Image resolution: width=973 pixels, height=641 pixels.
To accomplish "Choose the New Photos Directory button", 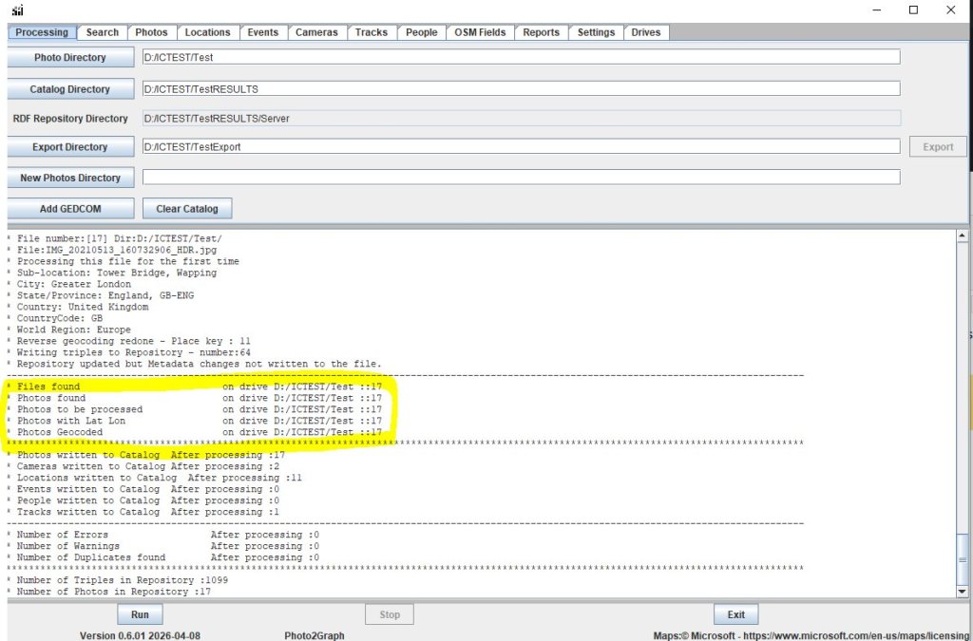I will point(70,178).
